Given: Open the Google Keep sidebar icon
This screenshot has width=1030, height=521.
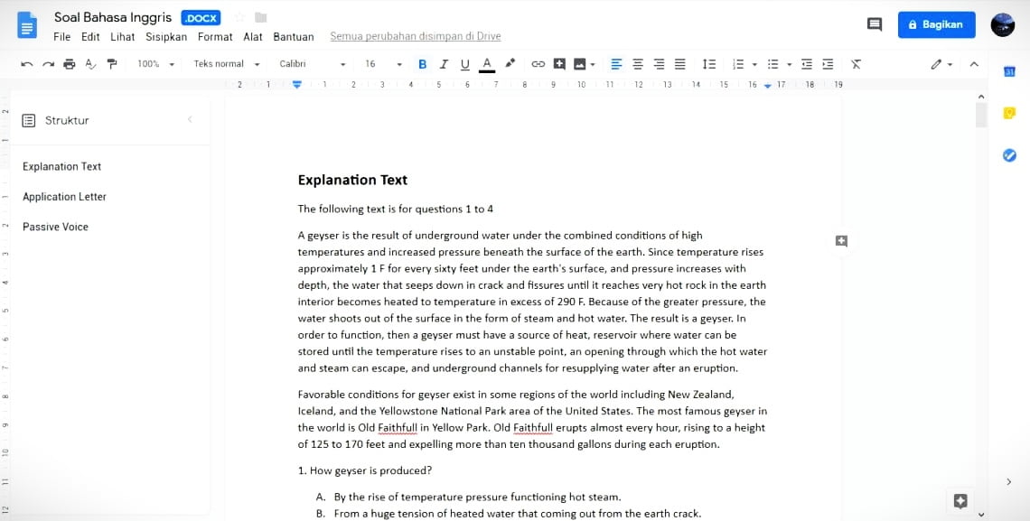Looking at the screenshot, I should point(1009,113).
